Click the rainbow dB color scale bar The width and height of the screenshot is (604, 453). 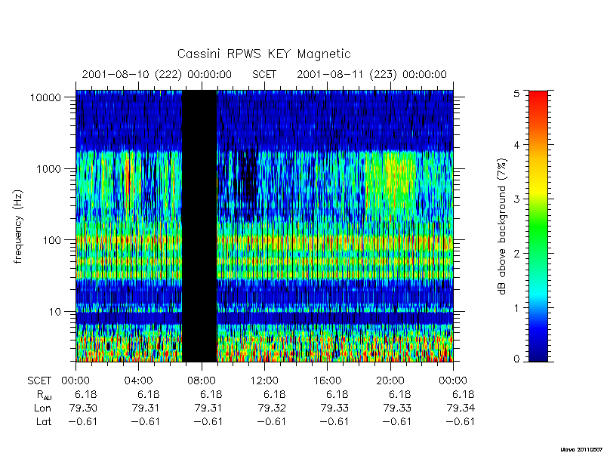[538, 226]
